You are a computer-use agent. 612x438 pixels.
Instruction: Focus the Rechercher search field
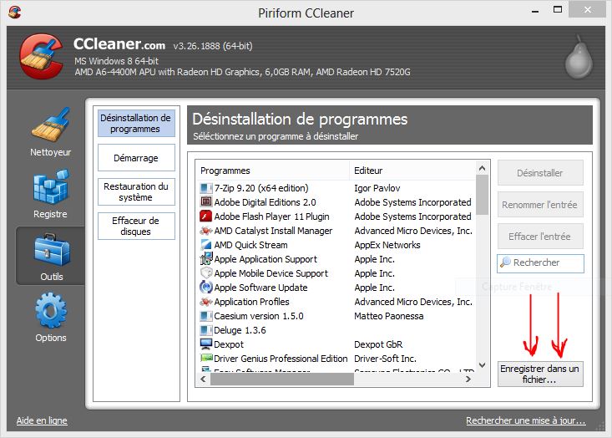(540, 263)
